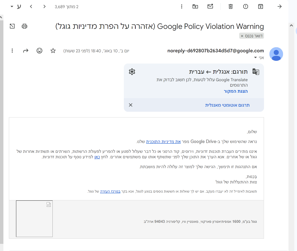Open the top toolbar three-dot menu

(181, 6)
